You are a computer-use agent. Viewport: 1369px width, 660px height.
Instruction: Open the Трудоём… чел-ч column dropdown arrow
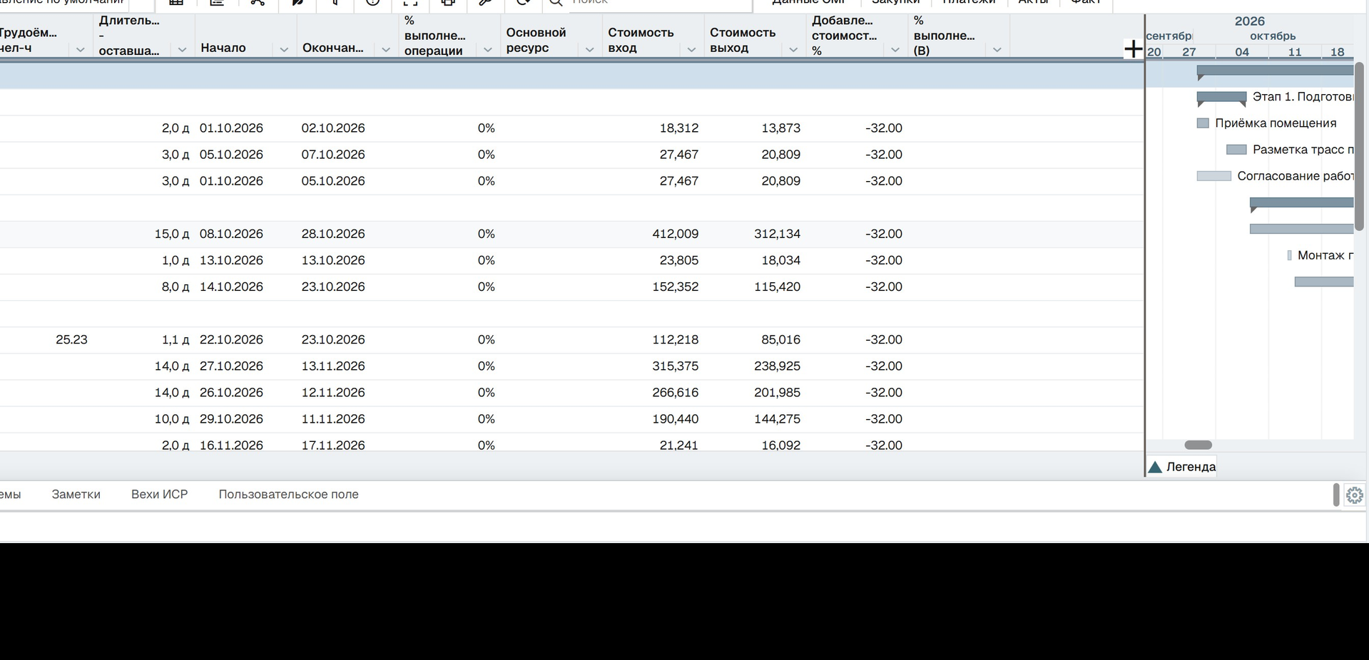coord(80,49)
